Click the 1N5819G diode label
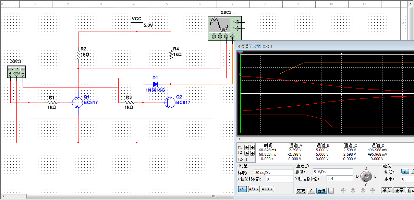This screenshot has width=414, height=200. pos(156,90)
